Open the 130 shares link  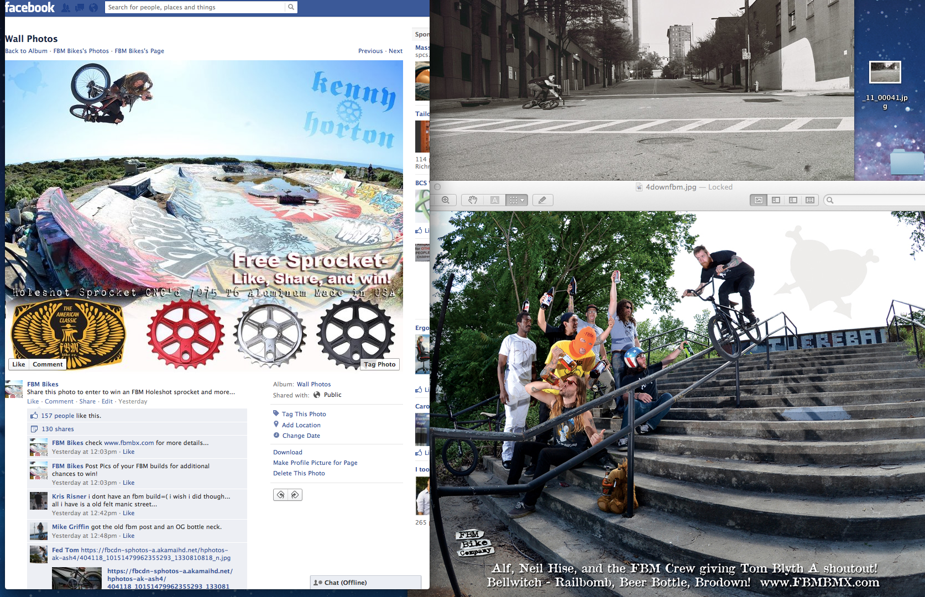click(58, 429)
